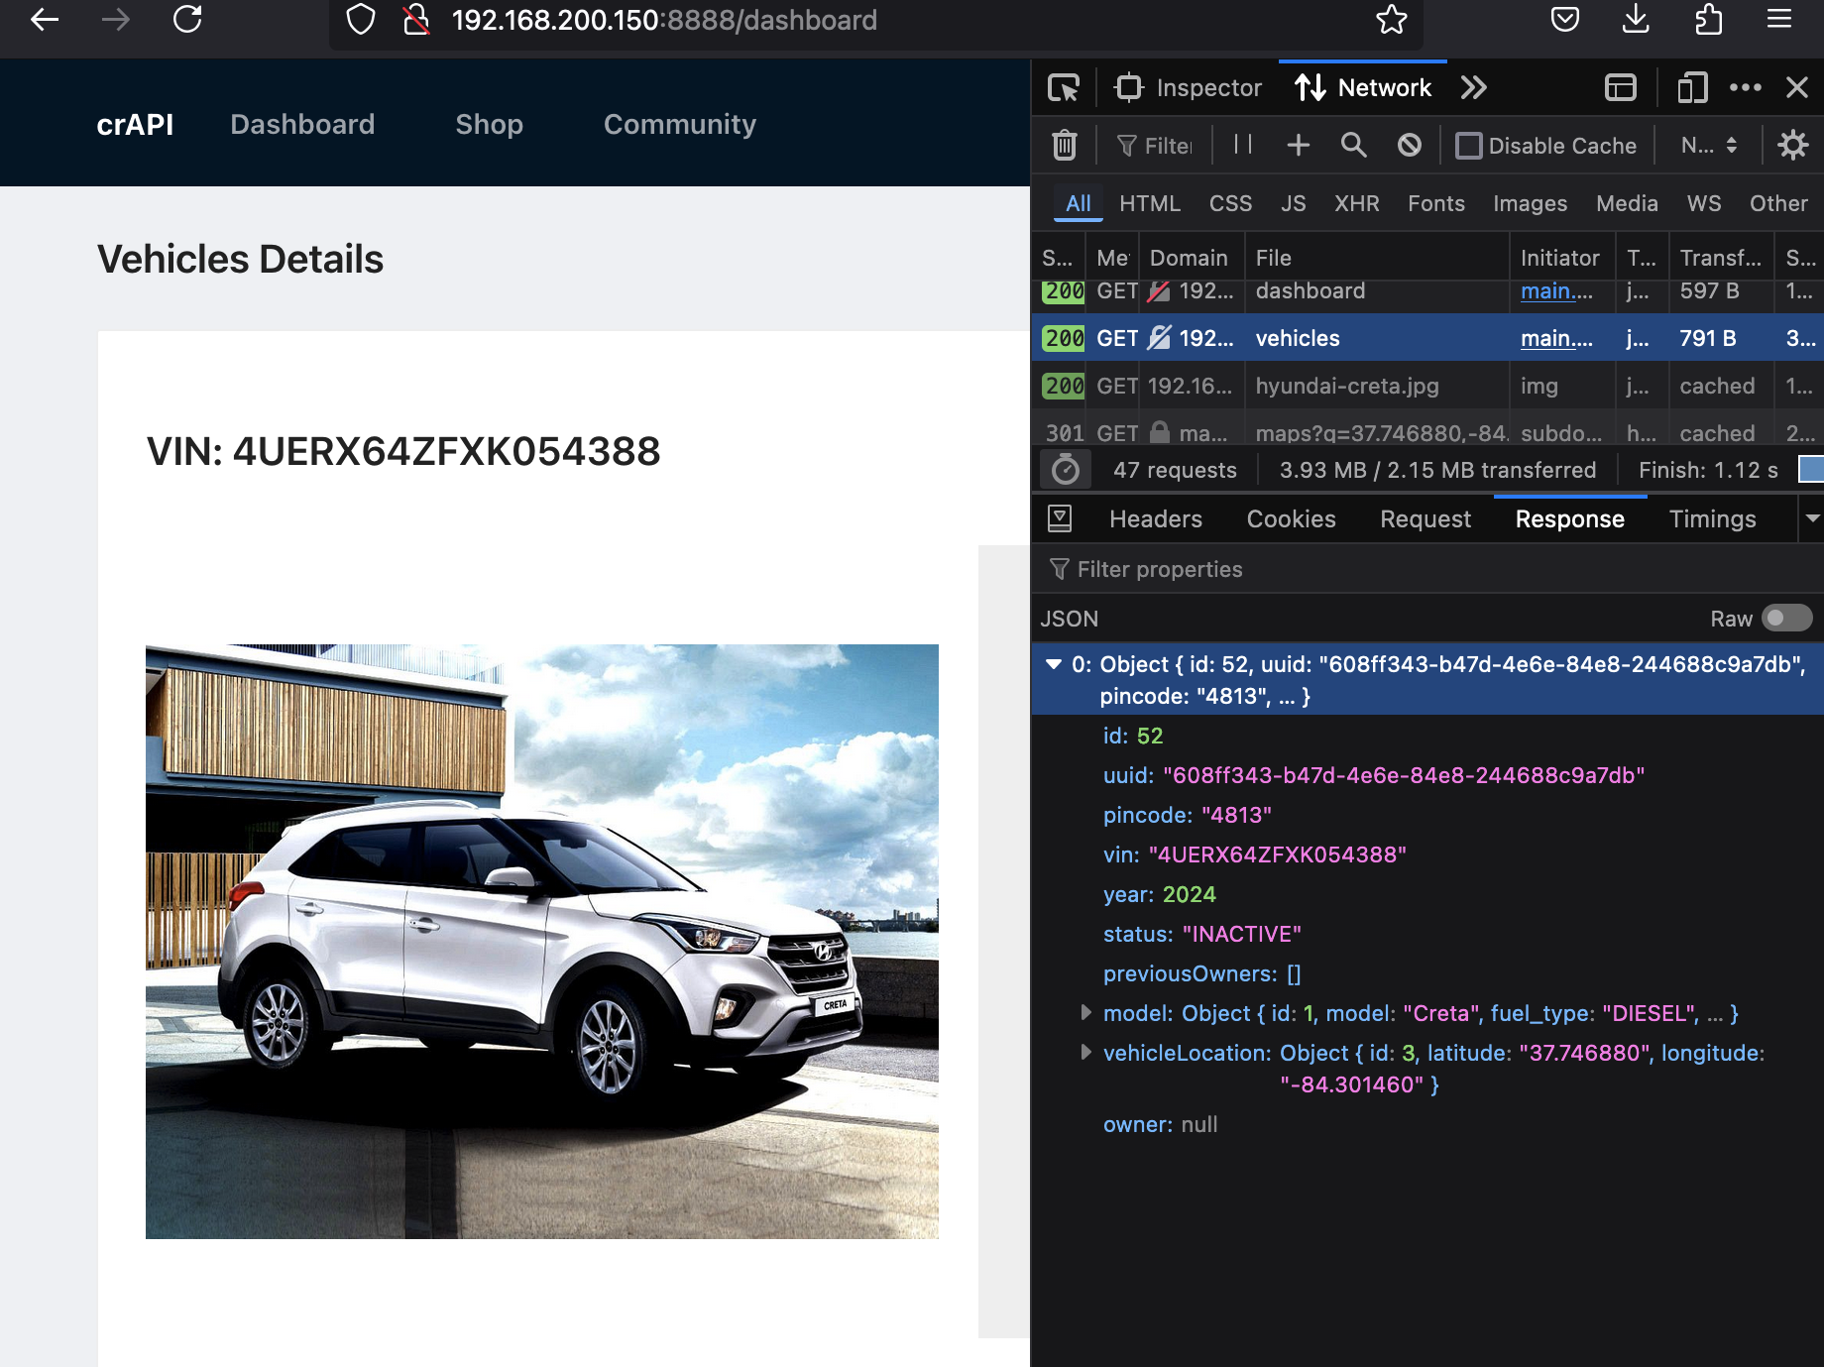Collapse the 0: Object JSON node
The height and width of the screenshot is (1367, 1824).
click(1054, 665)
